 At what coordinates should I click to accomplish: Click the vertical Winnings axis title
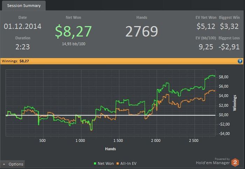tap(235, 103)
